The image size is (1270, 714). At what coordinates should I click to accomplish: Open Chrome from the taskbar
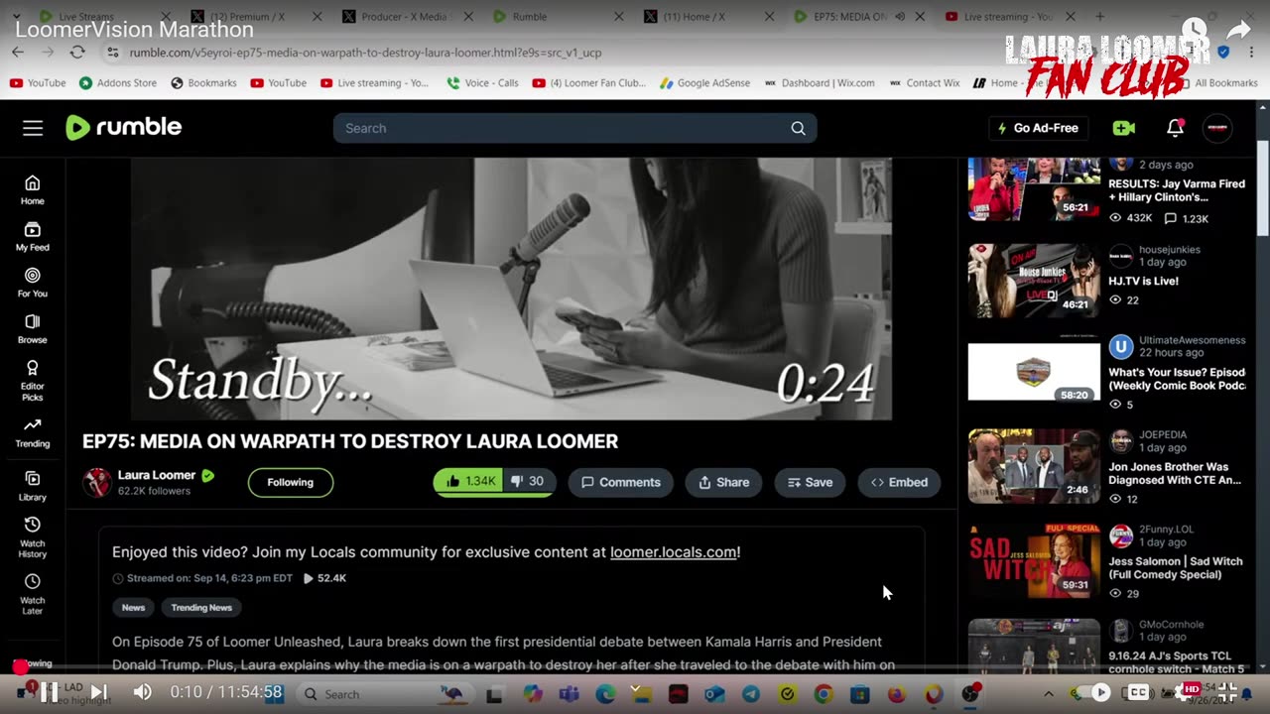(x=824, y=694)
